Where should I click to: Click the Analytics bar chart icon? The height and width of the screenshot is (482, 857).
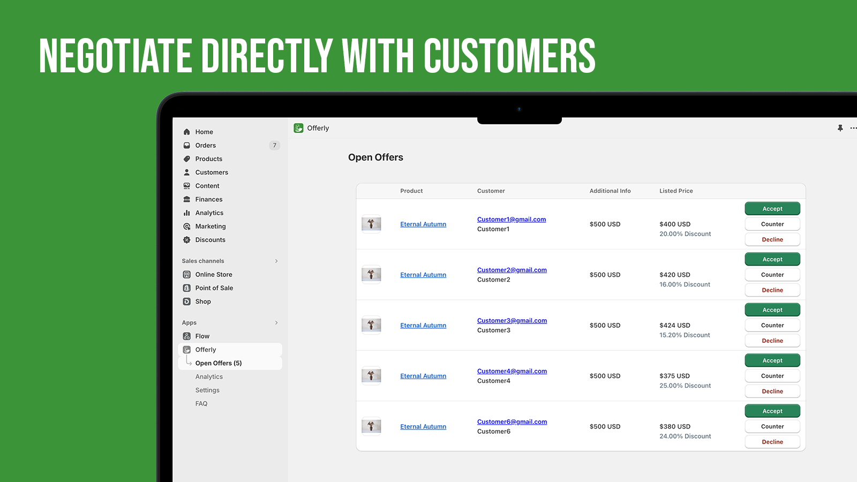(187, 213)
